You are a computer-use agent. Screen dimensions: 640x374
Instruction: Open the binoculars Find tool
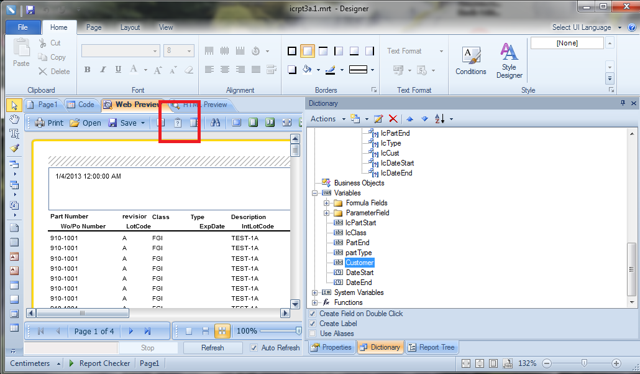pyautogui.click(x=215, y=122)
